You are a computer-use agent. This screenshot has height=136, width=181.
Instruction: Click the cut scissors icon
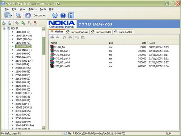(64, 37)
